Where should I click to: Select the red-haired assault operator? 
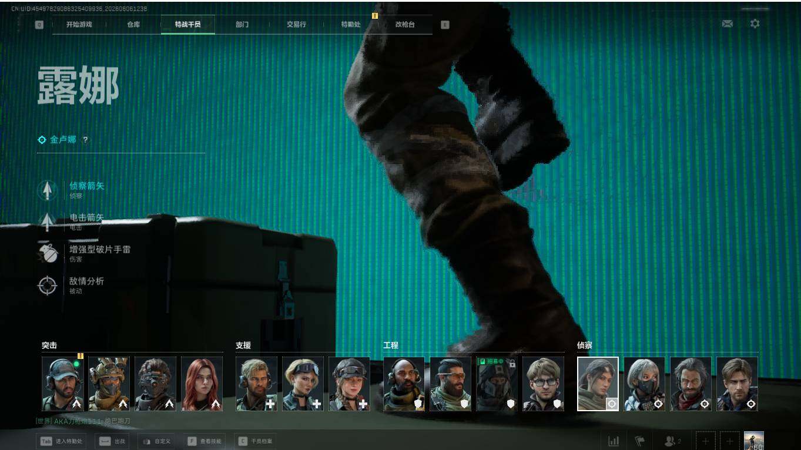pos(202,384)
